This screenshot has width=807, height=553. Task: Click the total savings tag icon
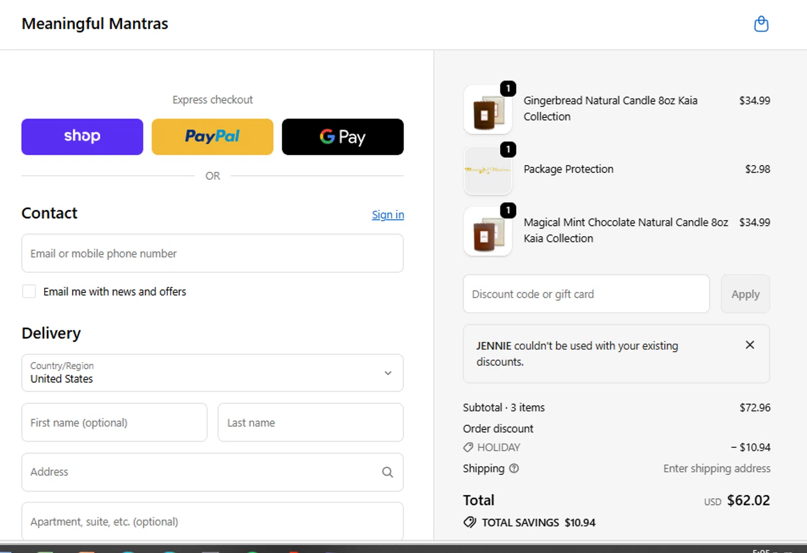pos(470,522)
